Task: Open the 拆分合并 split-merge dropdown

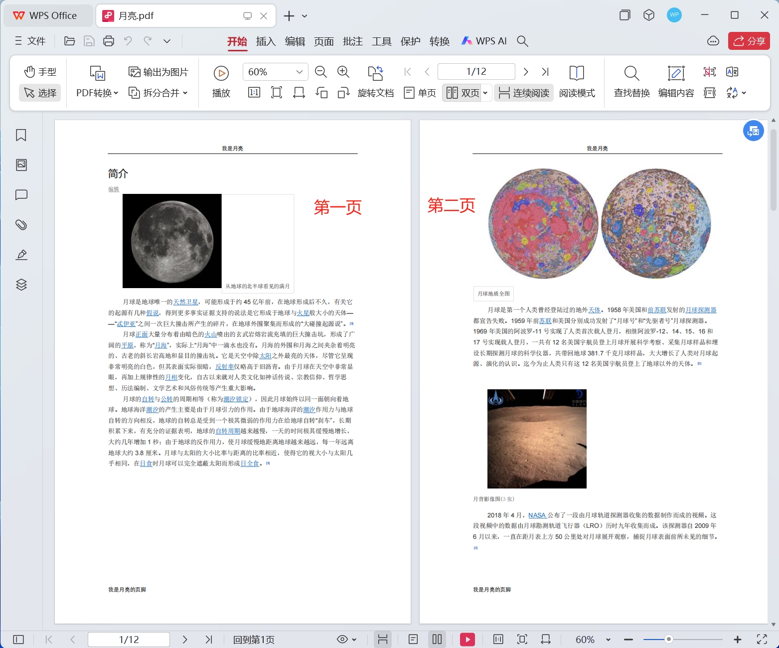Action: click(x=158, y=93)
